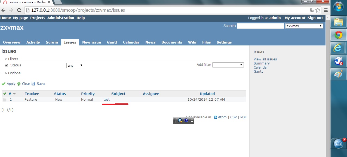Viewport: 347px width, 157px height.
Task: Select issue 1 row checkbox
Action: [5, 100]
